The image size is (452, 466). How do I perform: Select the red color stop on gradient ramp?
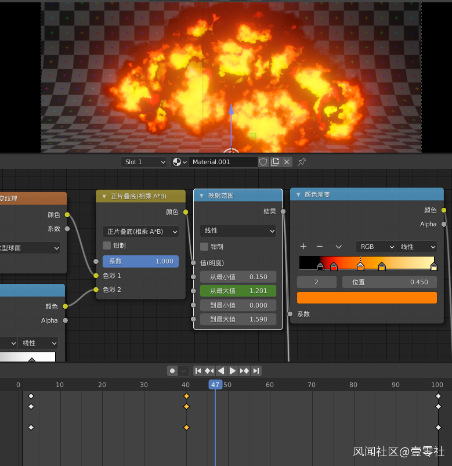click(x=334, y=267)
